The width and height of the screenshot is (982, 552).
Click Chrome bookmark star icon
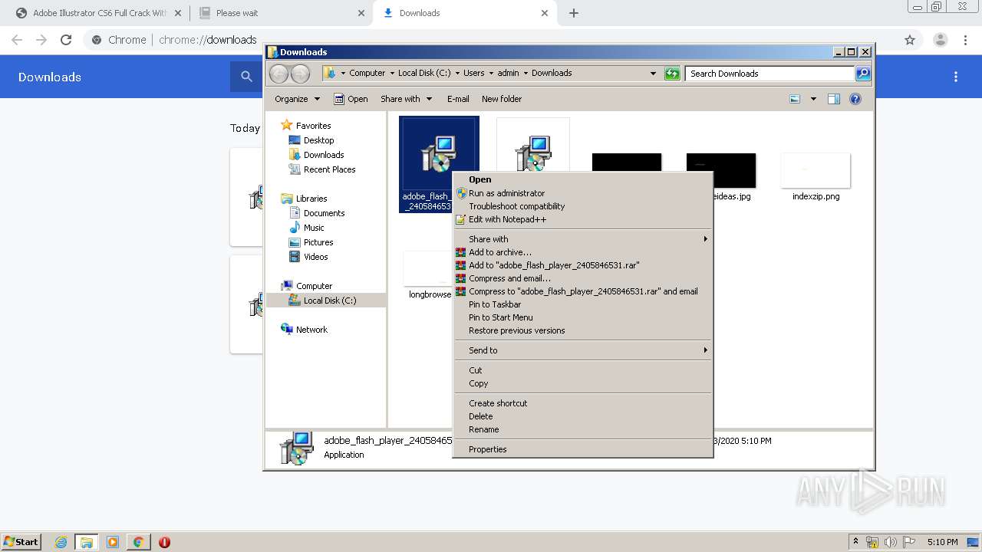point(910,40)
